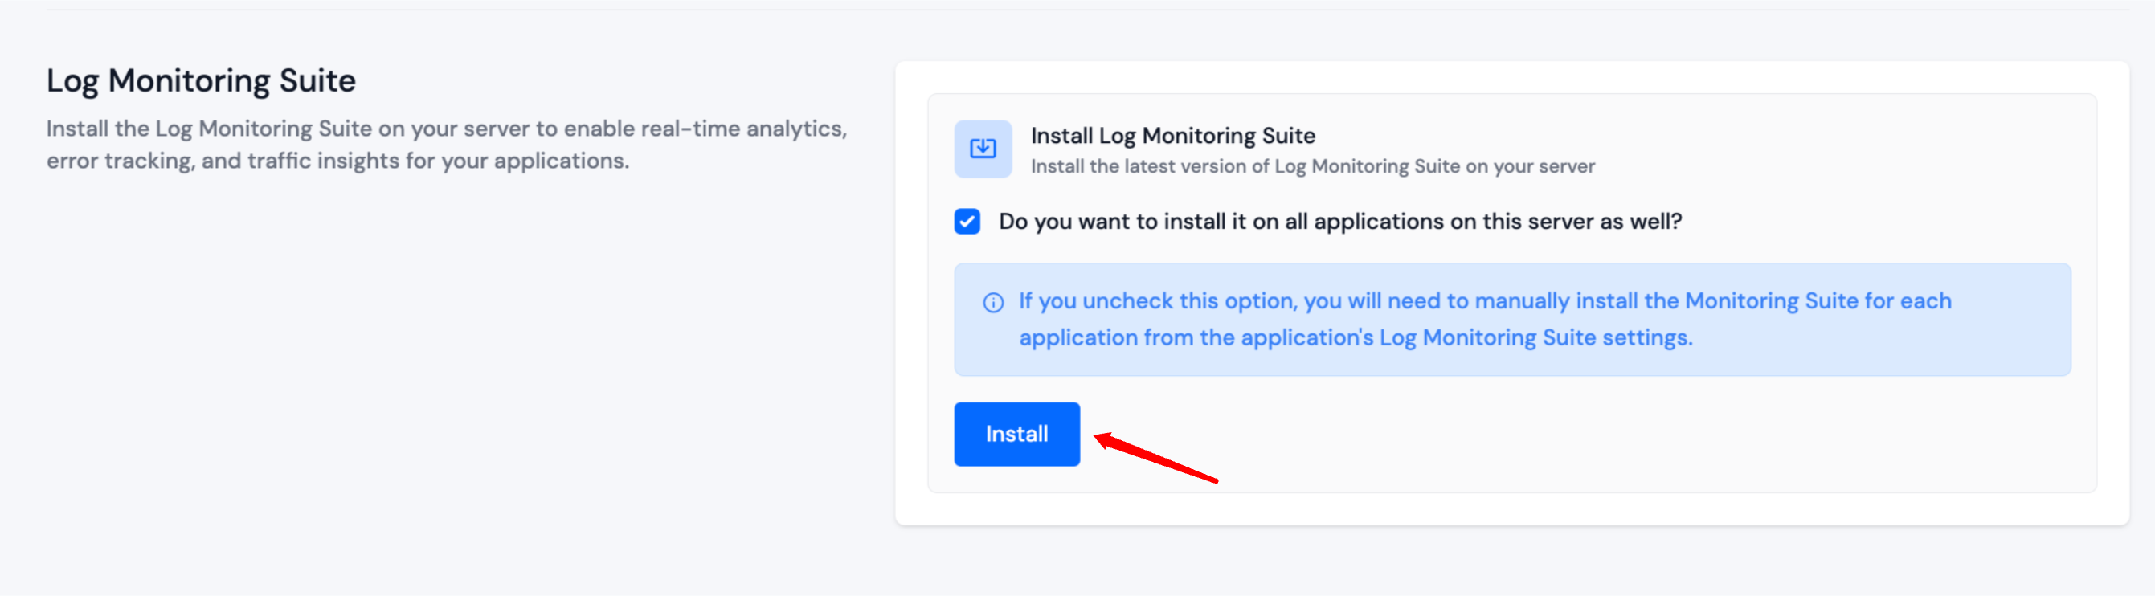
Task: Click the 'error tracking, and traffic insights' text line
Action: 337,161
